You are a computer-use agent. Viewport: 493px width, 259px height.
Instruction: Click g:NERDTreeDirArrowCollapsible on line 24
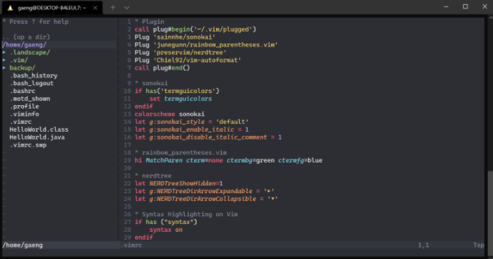pos(202,199)
